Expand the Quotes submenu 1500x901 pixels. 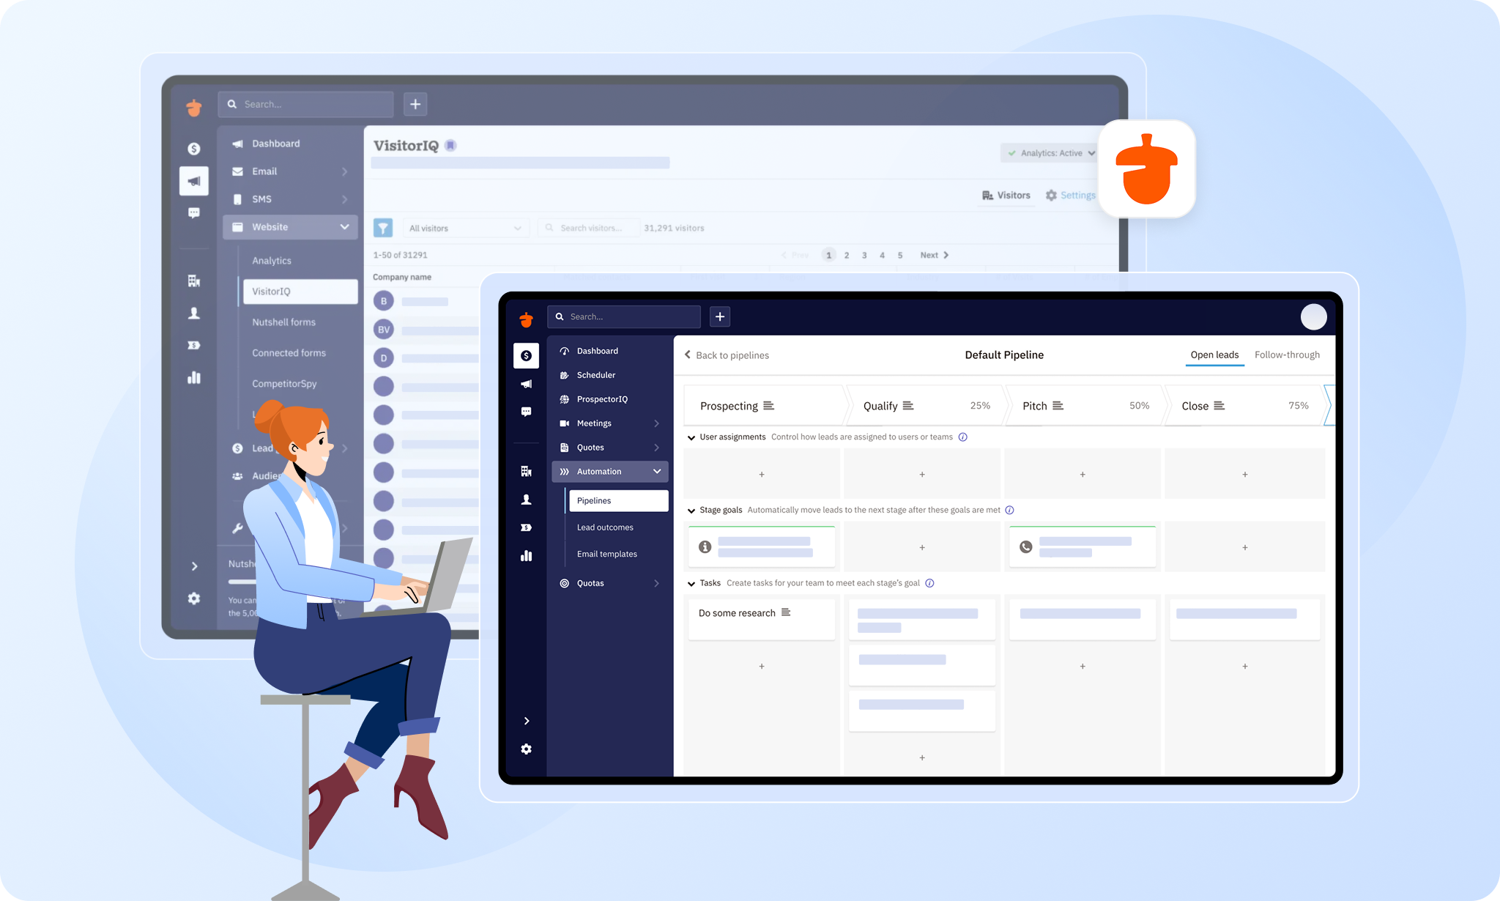[657, 448]
